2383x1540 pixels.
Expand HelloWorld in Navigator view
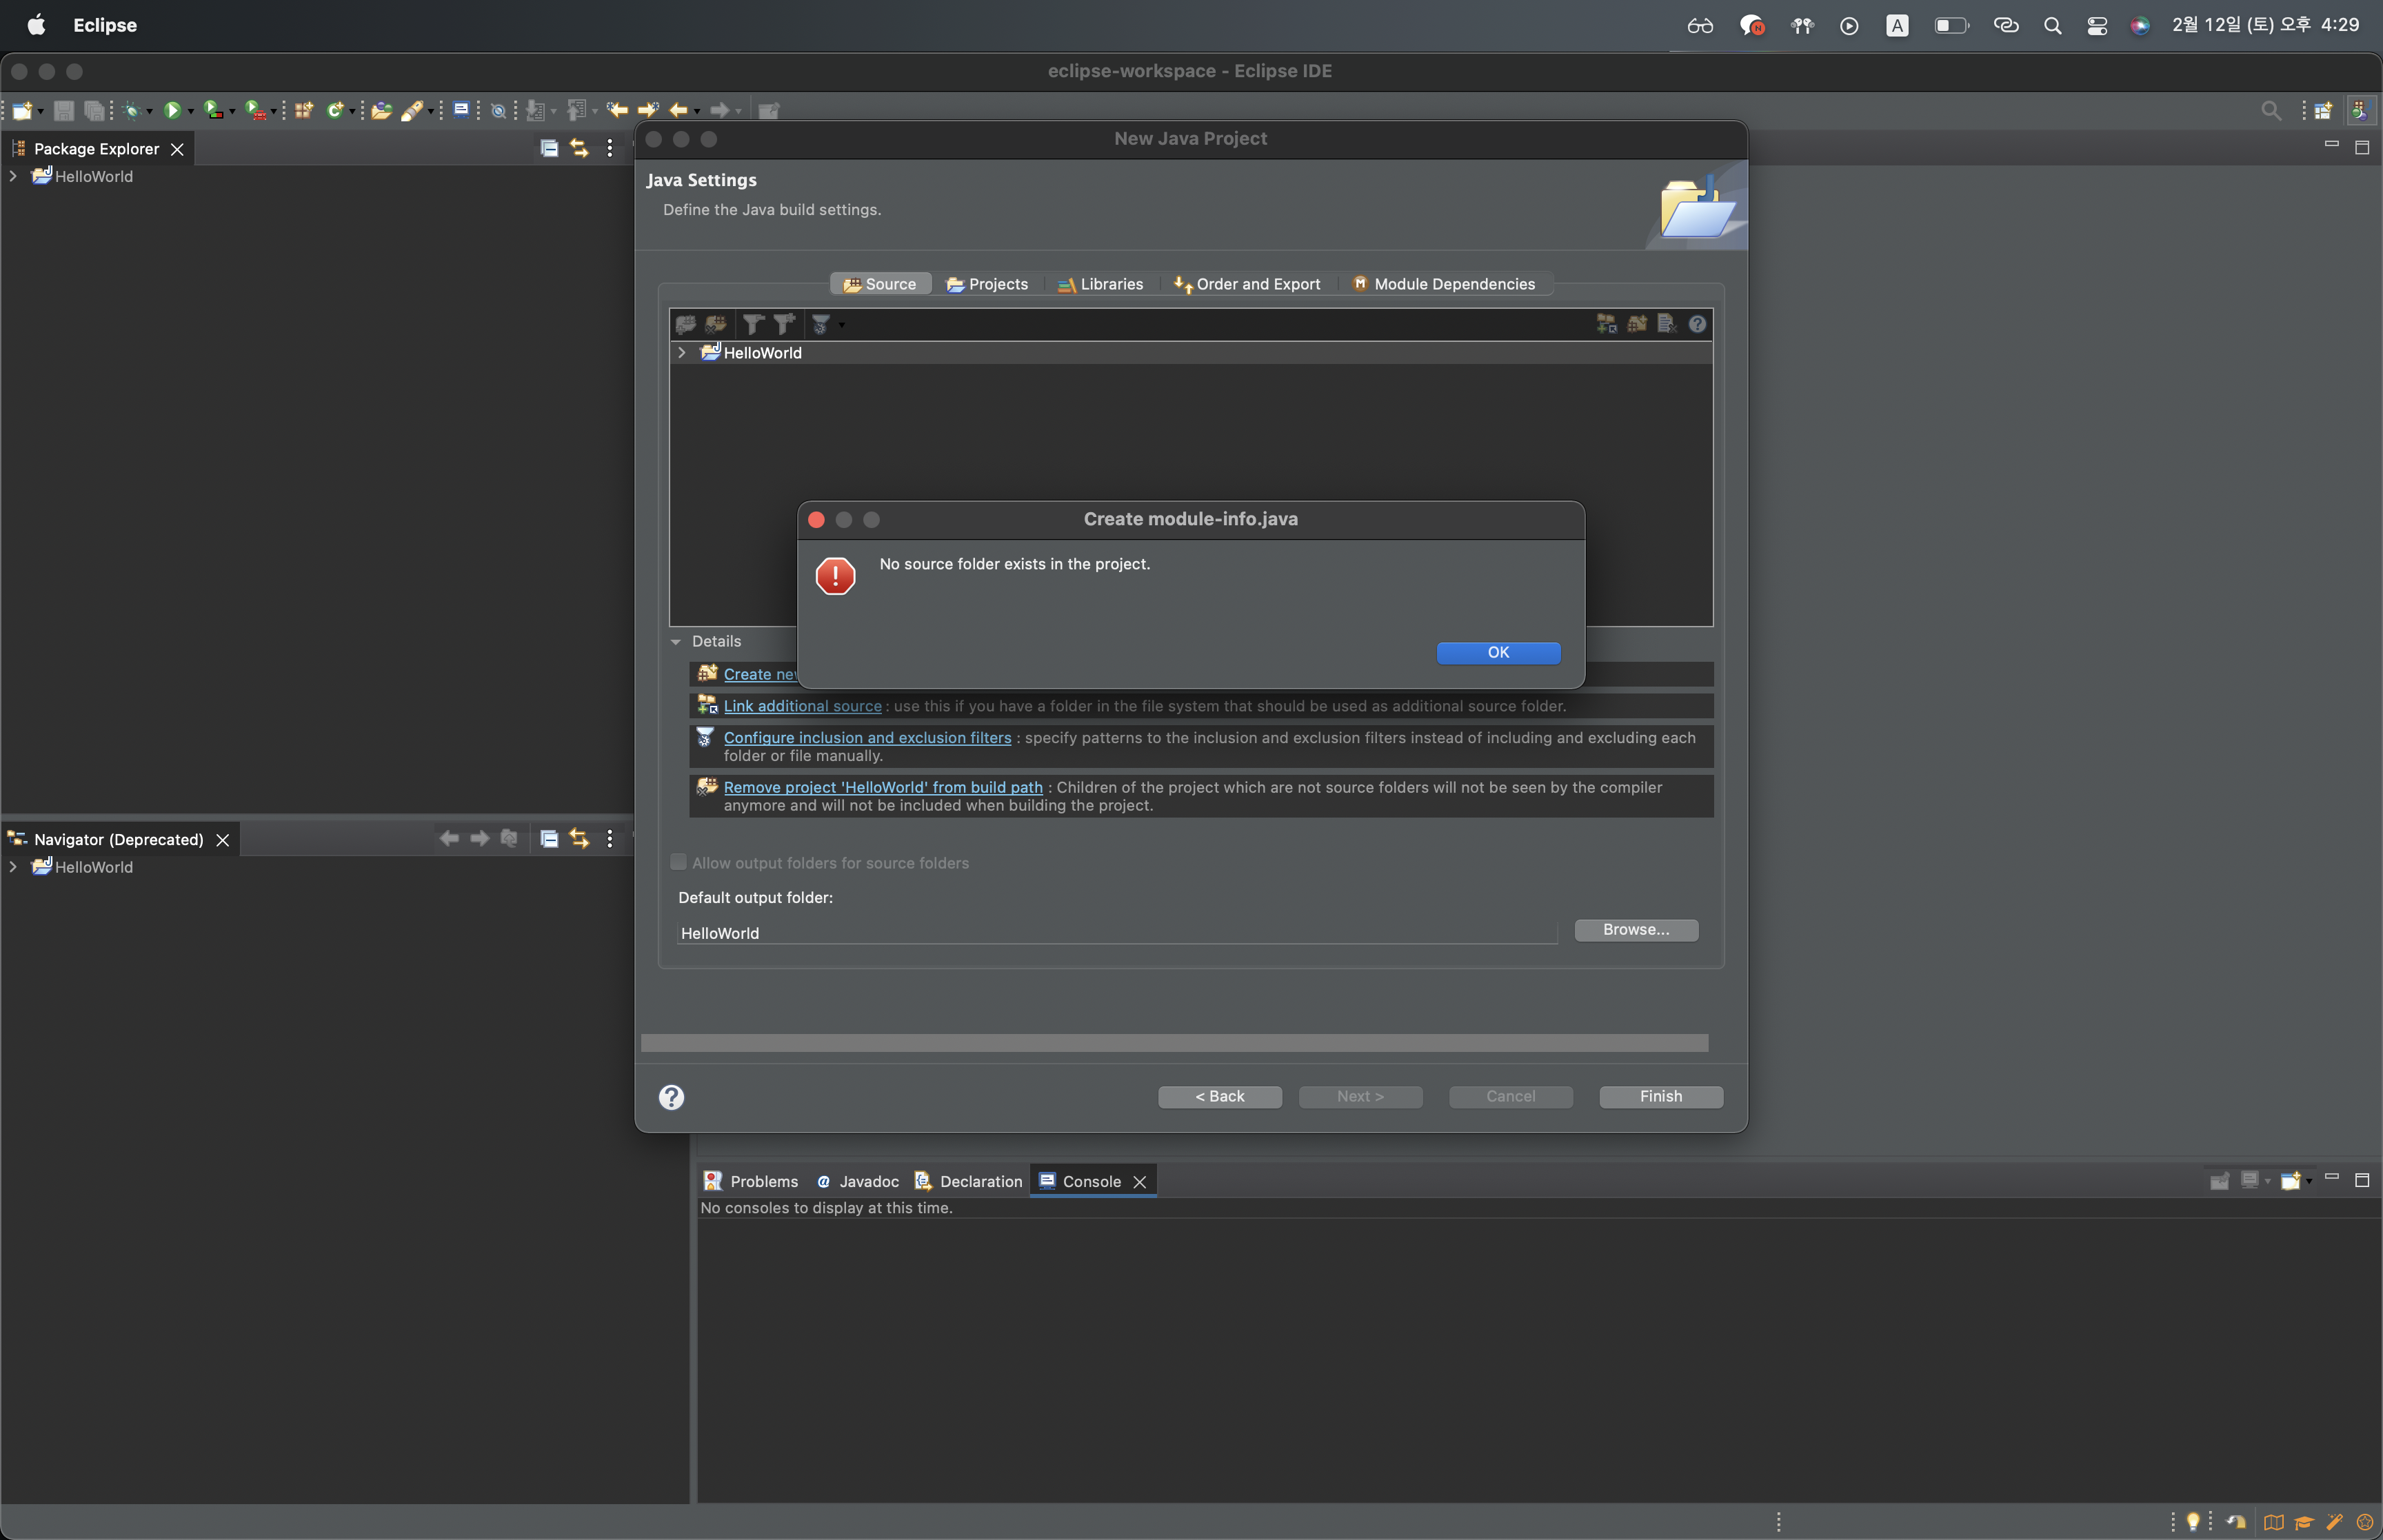pyautogui.click(x=13, y=867)
